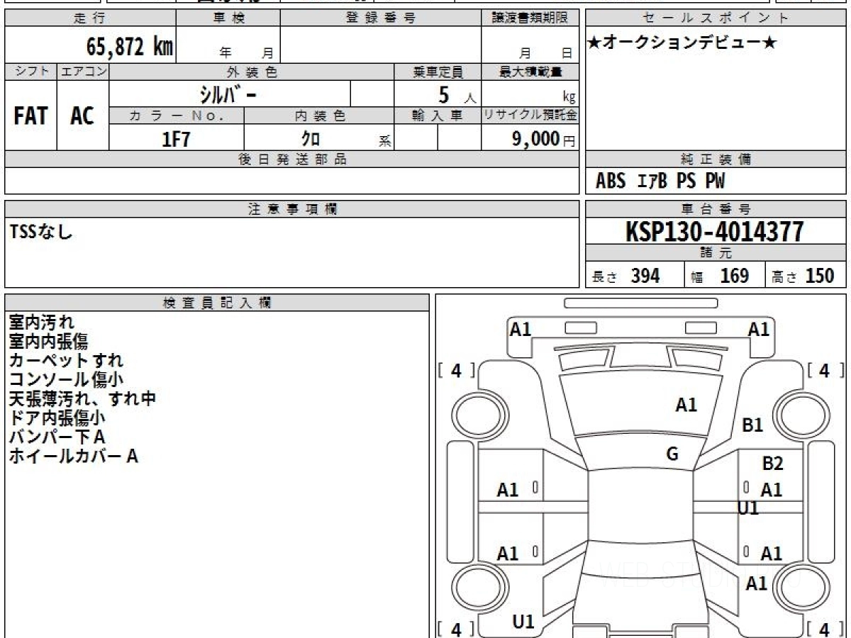Screen dimensions: 851x638
Task: Click the FAT shift type cell
Action: [30, 116]
